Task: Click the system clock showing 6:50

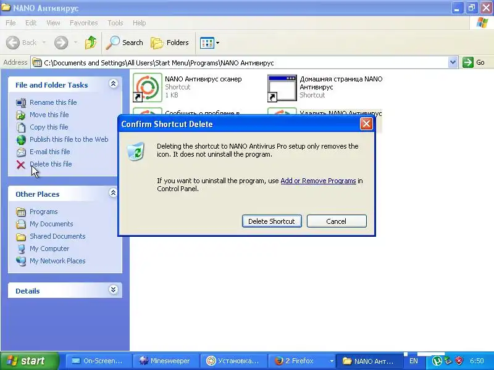Action: coord(477,361)
